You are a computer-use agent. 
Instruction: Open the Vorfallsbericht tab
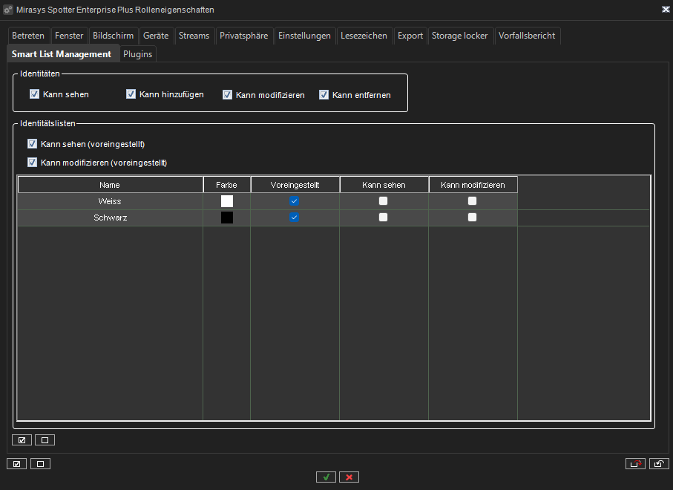[x=526, y=36]
